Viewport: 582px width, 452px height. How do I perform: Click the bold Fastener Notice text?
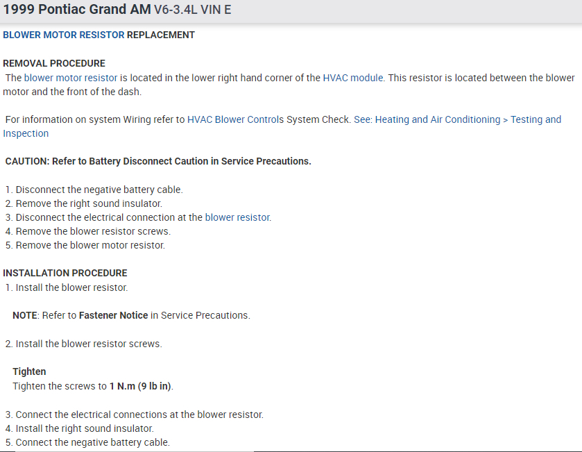(113, 315)
